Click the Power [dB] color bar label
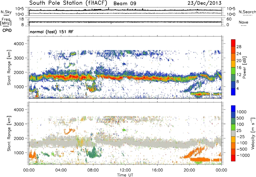Viewport: 256px width, 177px height. 244,67
